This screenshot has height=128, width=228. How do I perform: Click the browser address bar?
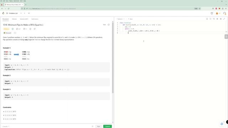tap(110, 9)
